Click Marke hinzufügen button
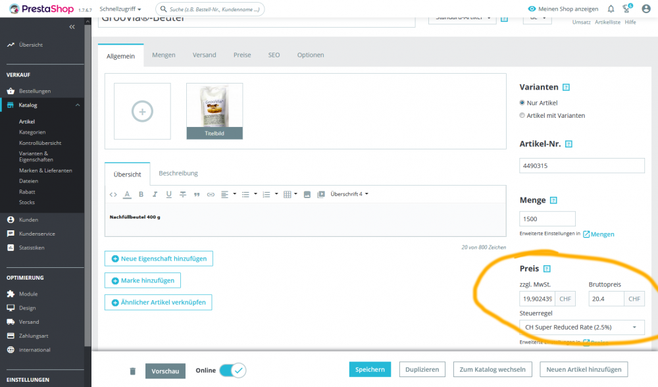Viewport: 658px width, 387px height. coord(143,280)
